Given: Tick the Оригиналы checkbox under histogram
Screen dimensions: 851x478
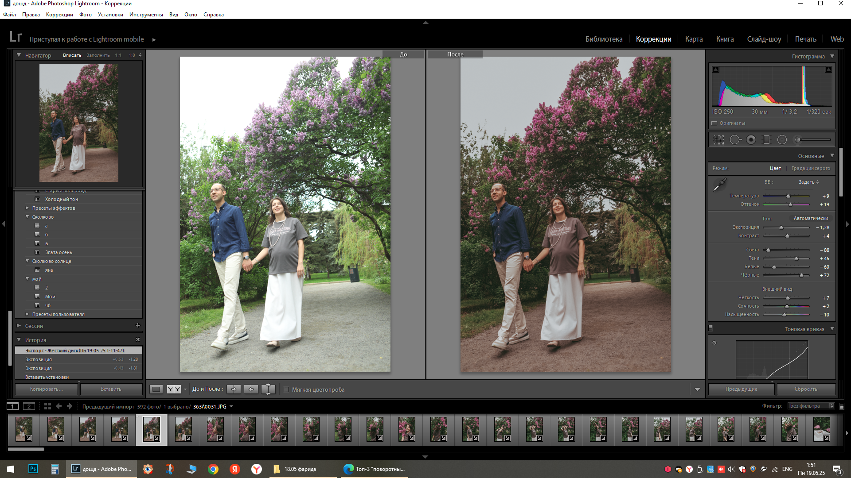Looking at the screenshot, I should (714, 123).
